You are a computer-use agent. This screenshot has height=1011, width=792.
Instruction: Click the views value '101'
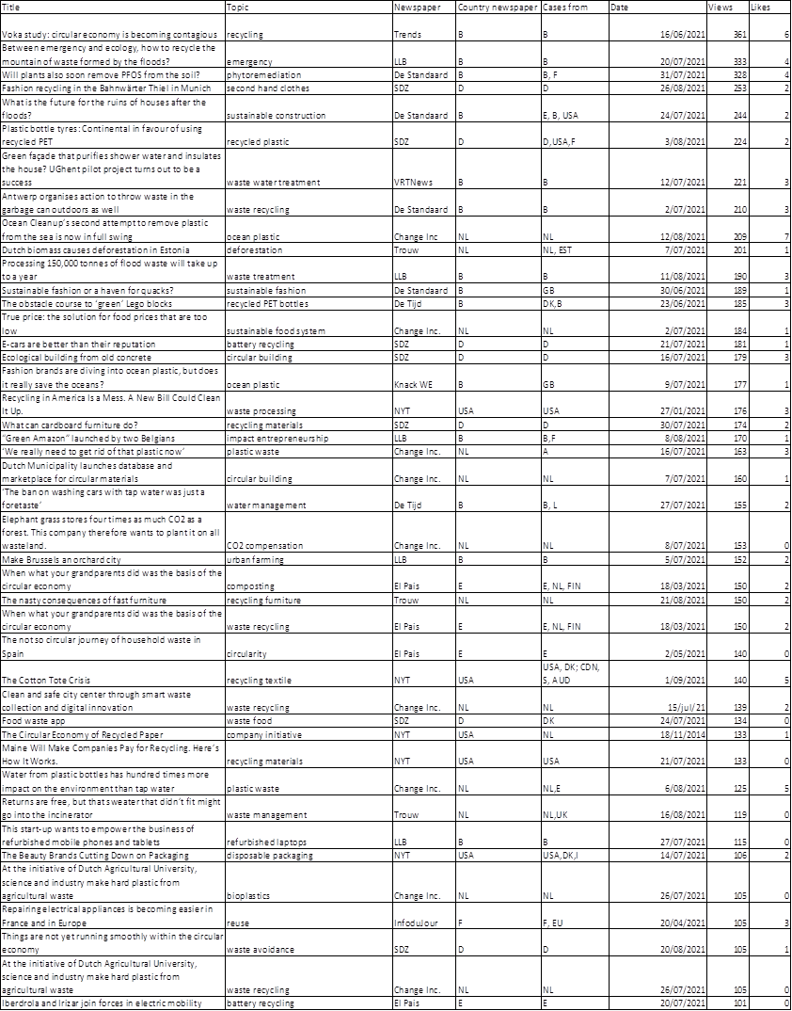pyautogui.click(x=727, y=1003)
